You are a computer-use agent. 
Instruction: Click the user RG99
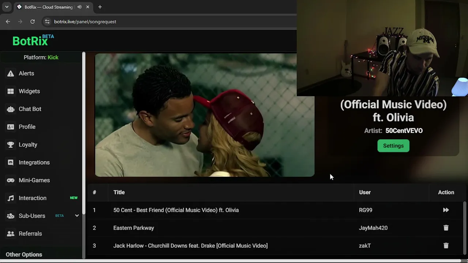pyautogui.click(x=366, y=210)
